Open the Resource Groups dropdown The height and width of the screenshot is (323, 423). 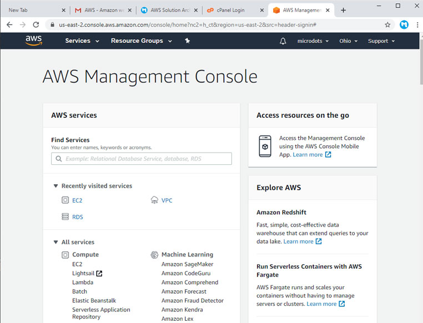(142, 41)
